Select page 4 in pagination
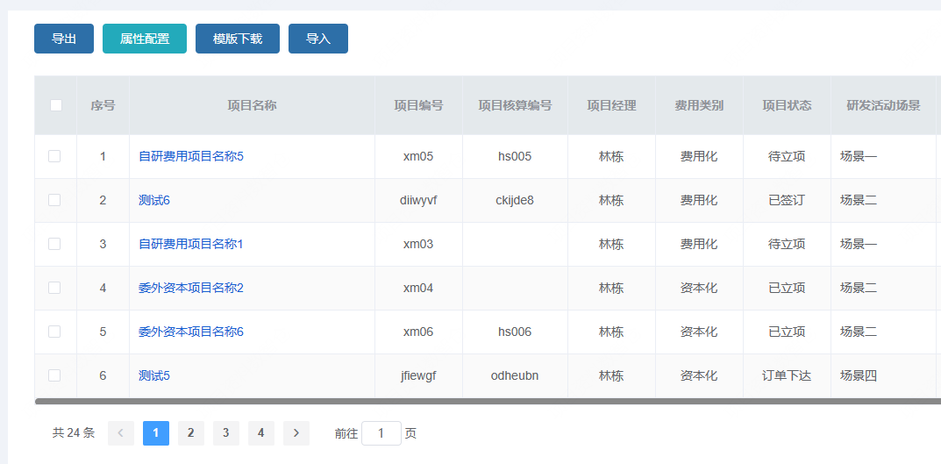This screenshot has width=941, height=464. click(261, 432)
